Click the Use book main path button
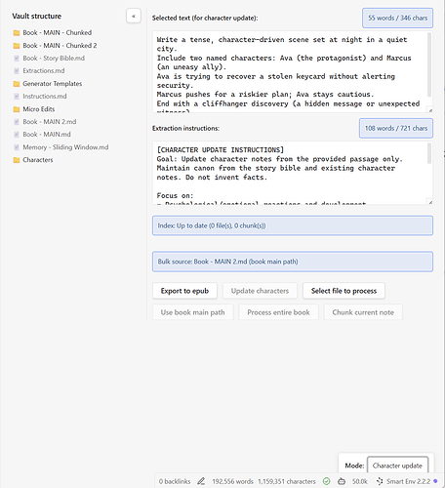The width and height of the screenshot is (445, 488). click(x=192, y=312)
